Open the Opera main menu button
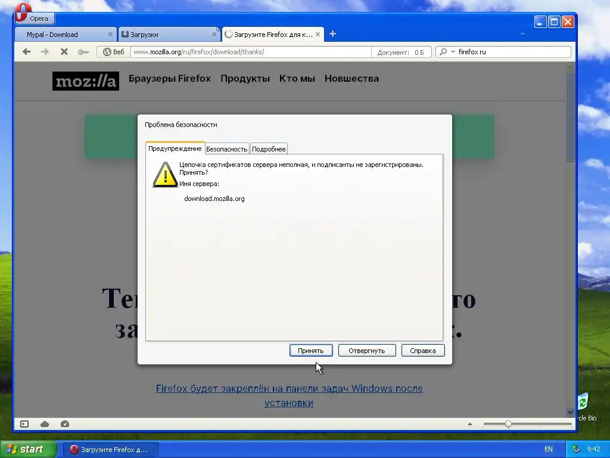 [35, 17]
